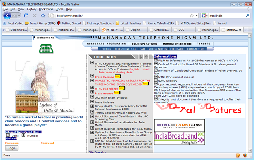This screenshot has height=160, width=254.
Task: Click the arrow icon beside MTNL at a Glance
Action: pos(92,87)
